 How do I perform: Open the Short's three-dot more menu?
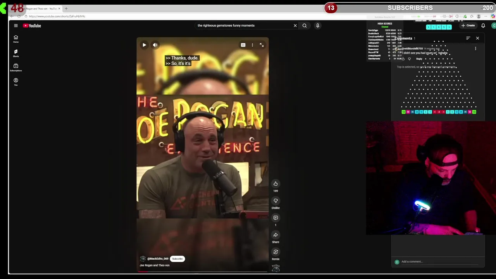[x=252, y=45]
